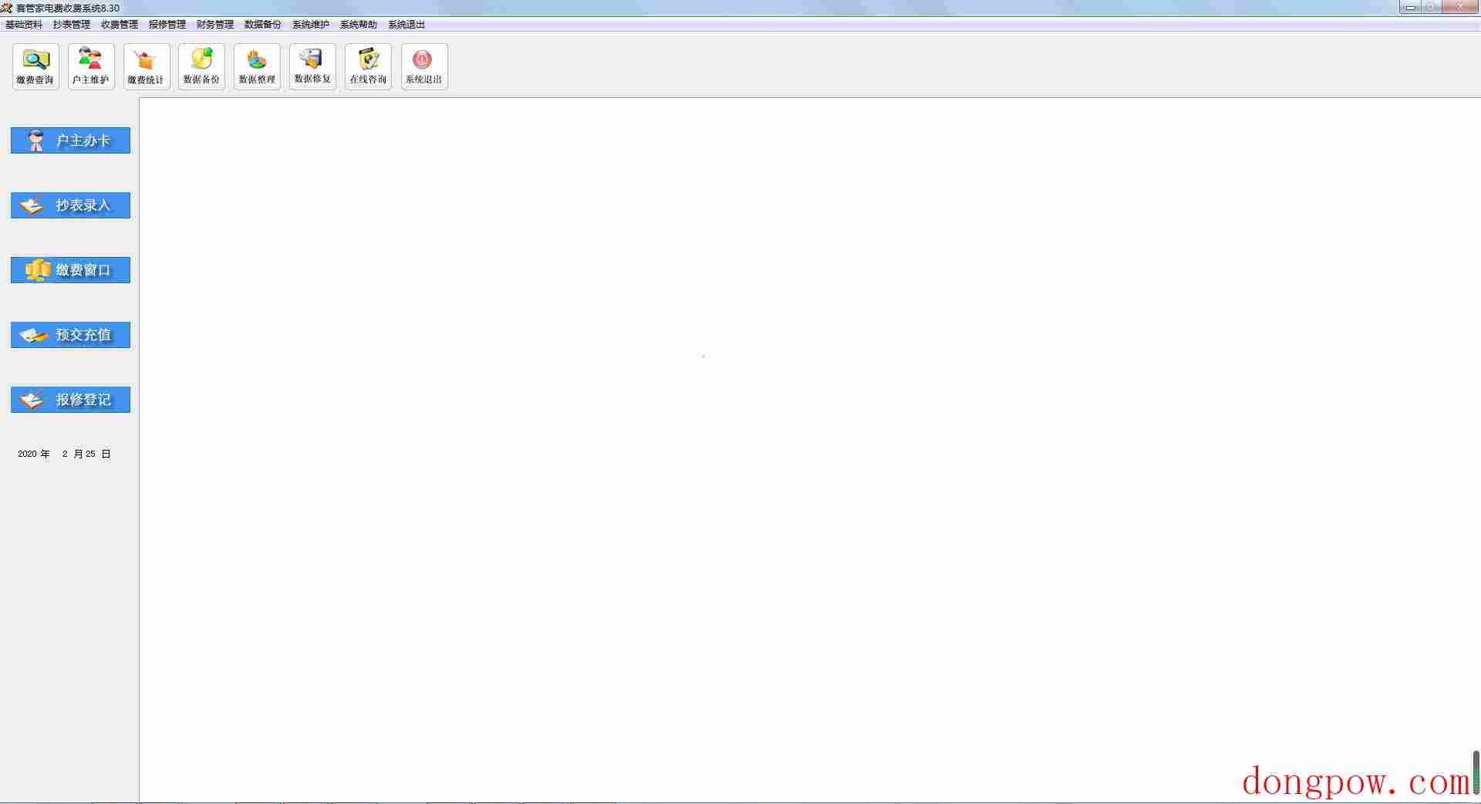
Task: Open the 报修登记 sidebar button
Action: 70,400
